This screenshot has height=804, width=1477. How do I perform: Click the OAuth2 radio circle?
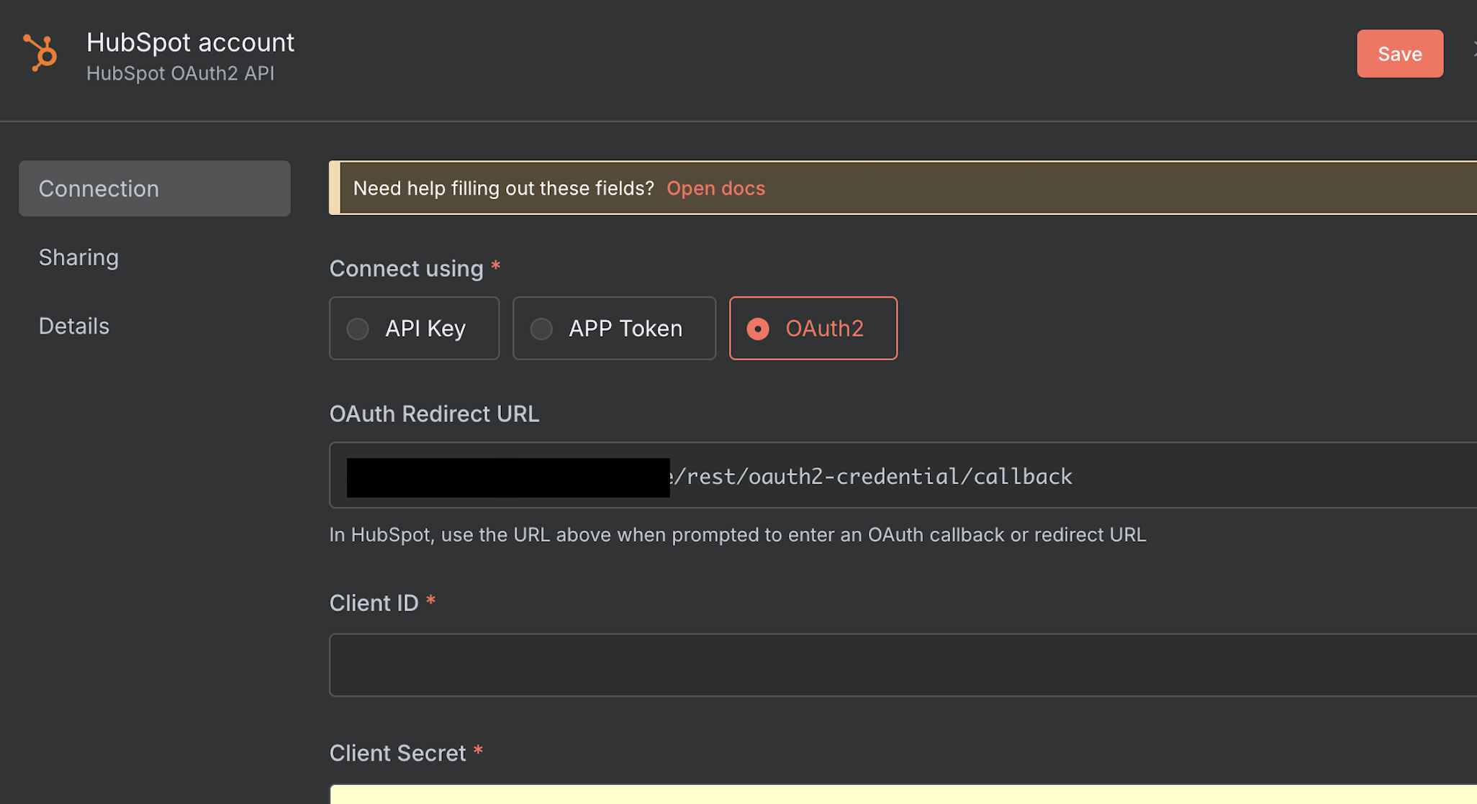[758, 329]
